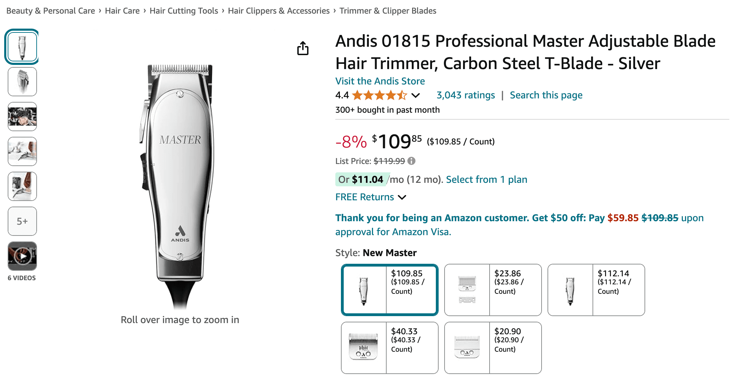Visit the Andis Store

pyautogui.click(x=380, y=81)
